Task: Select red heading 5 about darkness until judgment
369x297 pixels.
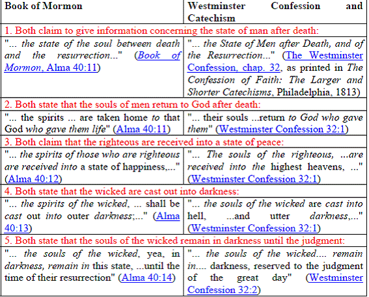Action: pos(174,240)
